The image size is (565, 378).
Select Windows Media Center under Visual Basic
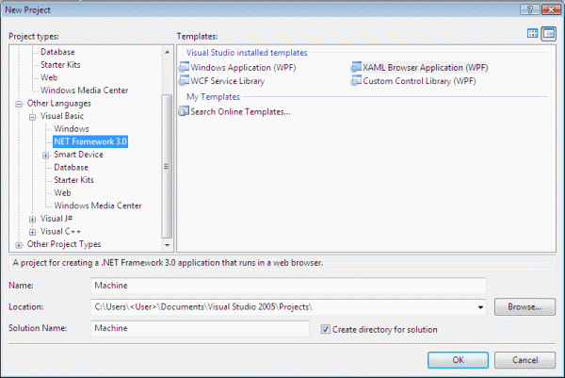pyautogui.click(x=98, y=205)
